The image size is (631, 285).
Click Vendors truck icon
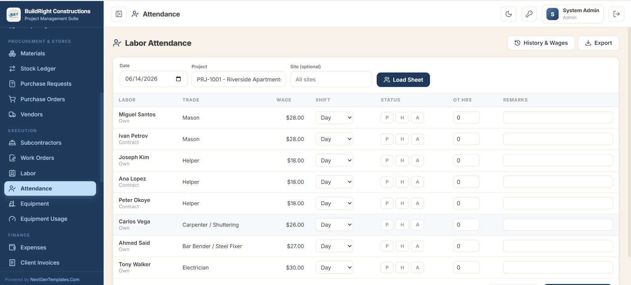[12, 114]
